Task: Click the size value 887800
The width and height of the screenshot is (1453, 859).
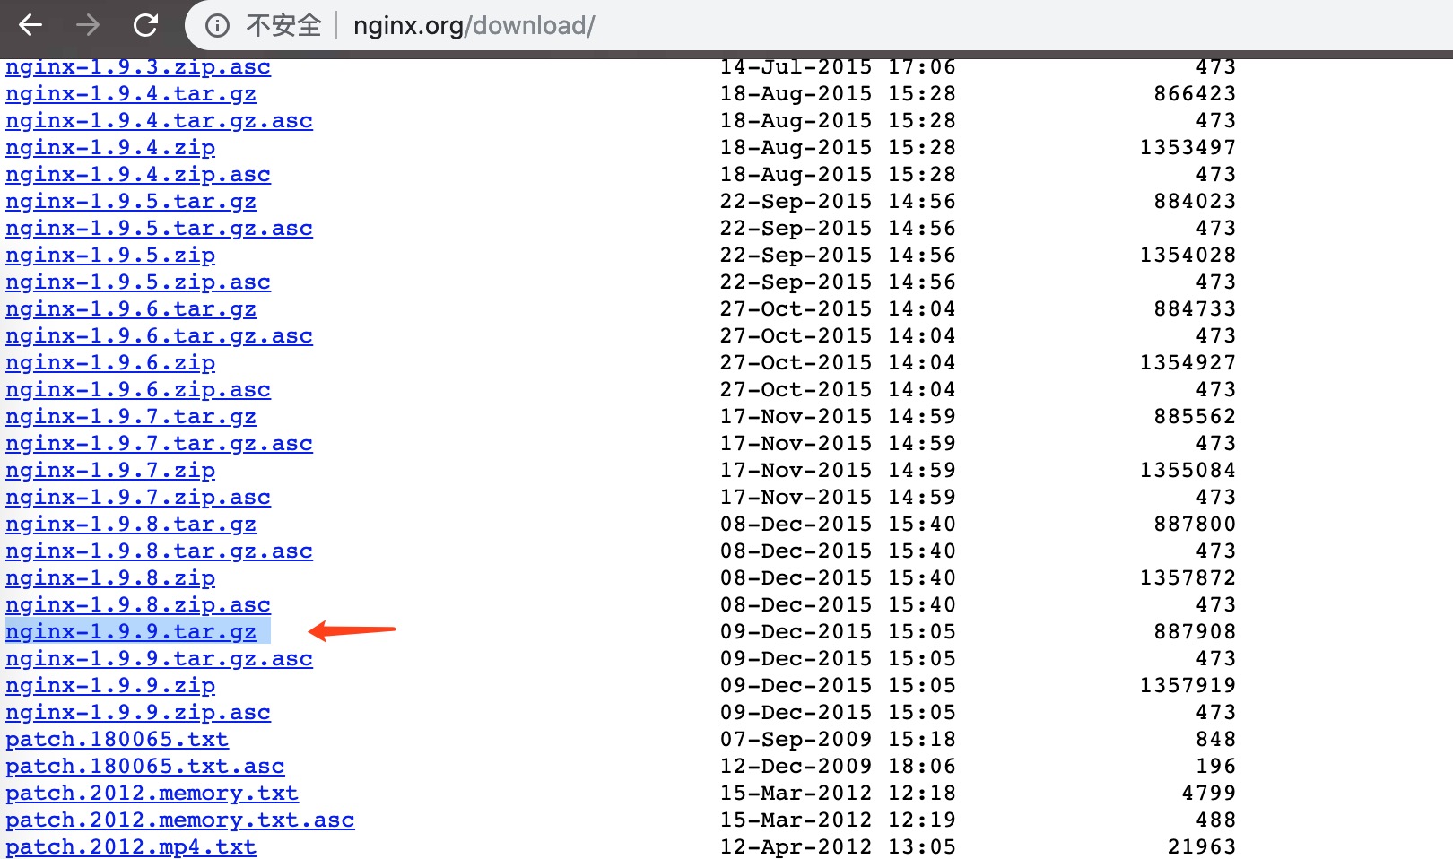Action: (1195, 525)
